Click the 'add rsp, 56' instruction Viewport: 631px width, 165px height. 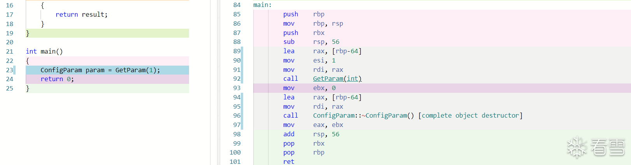[x=311, y=134]
